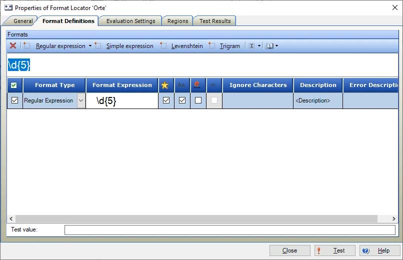This screenshot has width=403, height=260.
Task: Expand the Regular expression toolbar dropdown arrow
Action: click(90, 46)
